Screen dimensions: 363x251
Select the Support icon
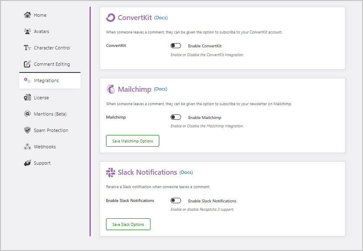click(28, 163)
